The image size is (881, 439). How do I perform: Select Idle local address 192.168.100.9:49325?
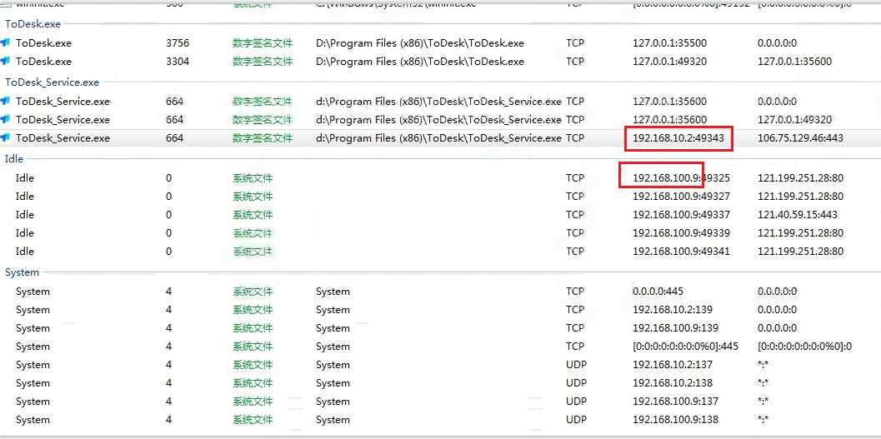(681, 178)
